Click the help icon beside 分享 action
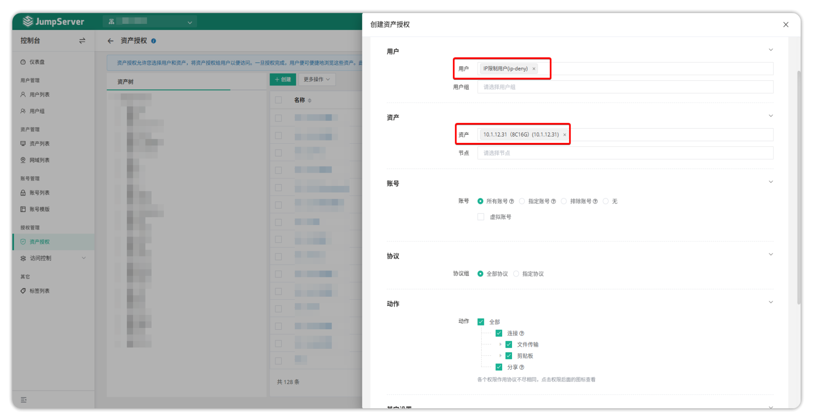This screenshot has width=813, height=417. point(522,367)
